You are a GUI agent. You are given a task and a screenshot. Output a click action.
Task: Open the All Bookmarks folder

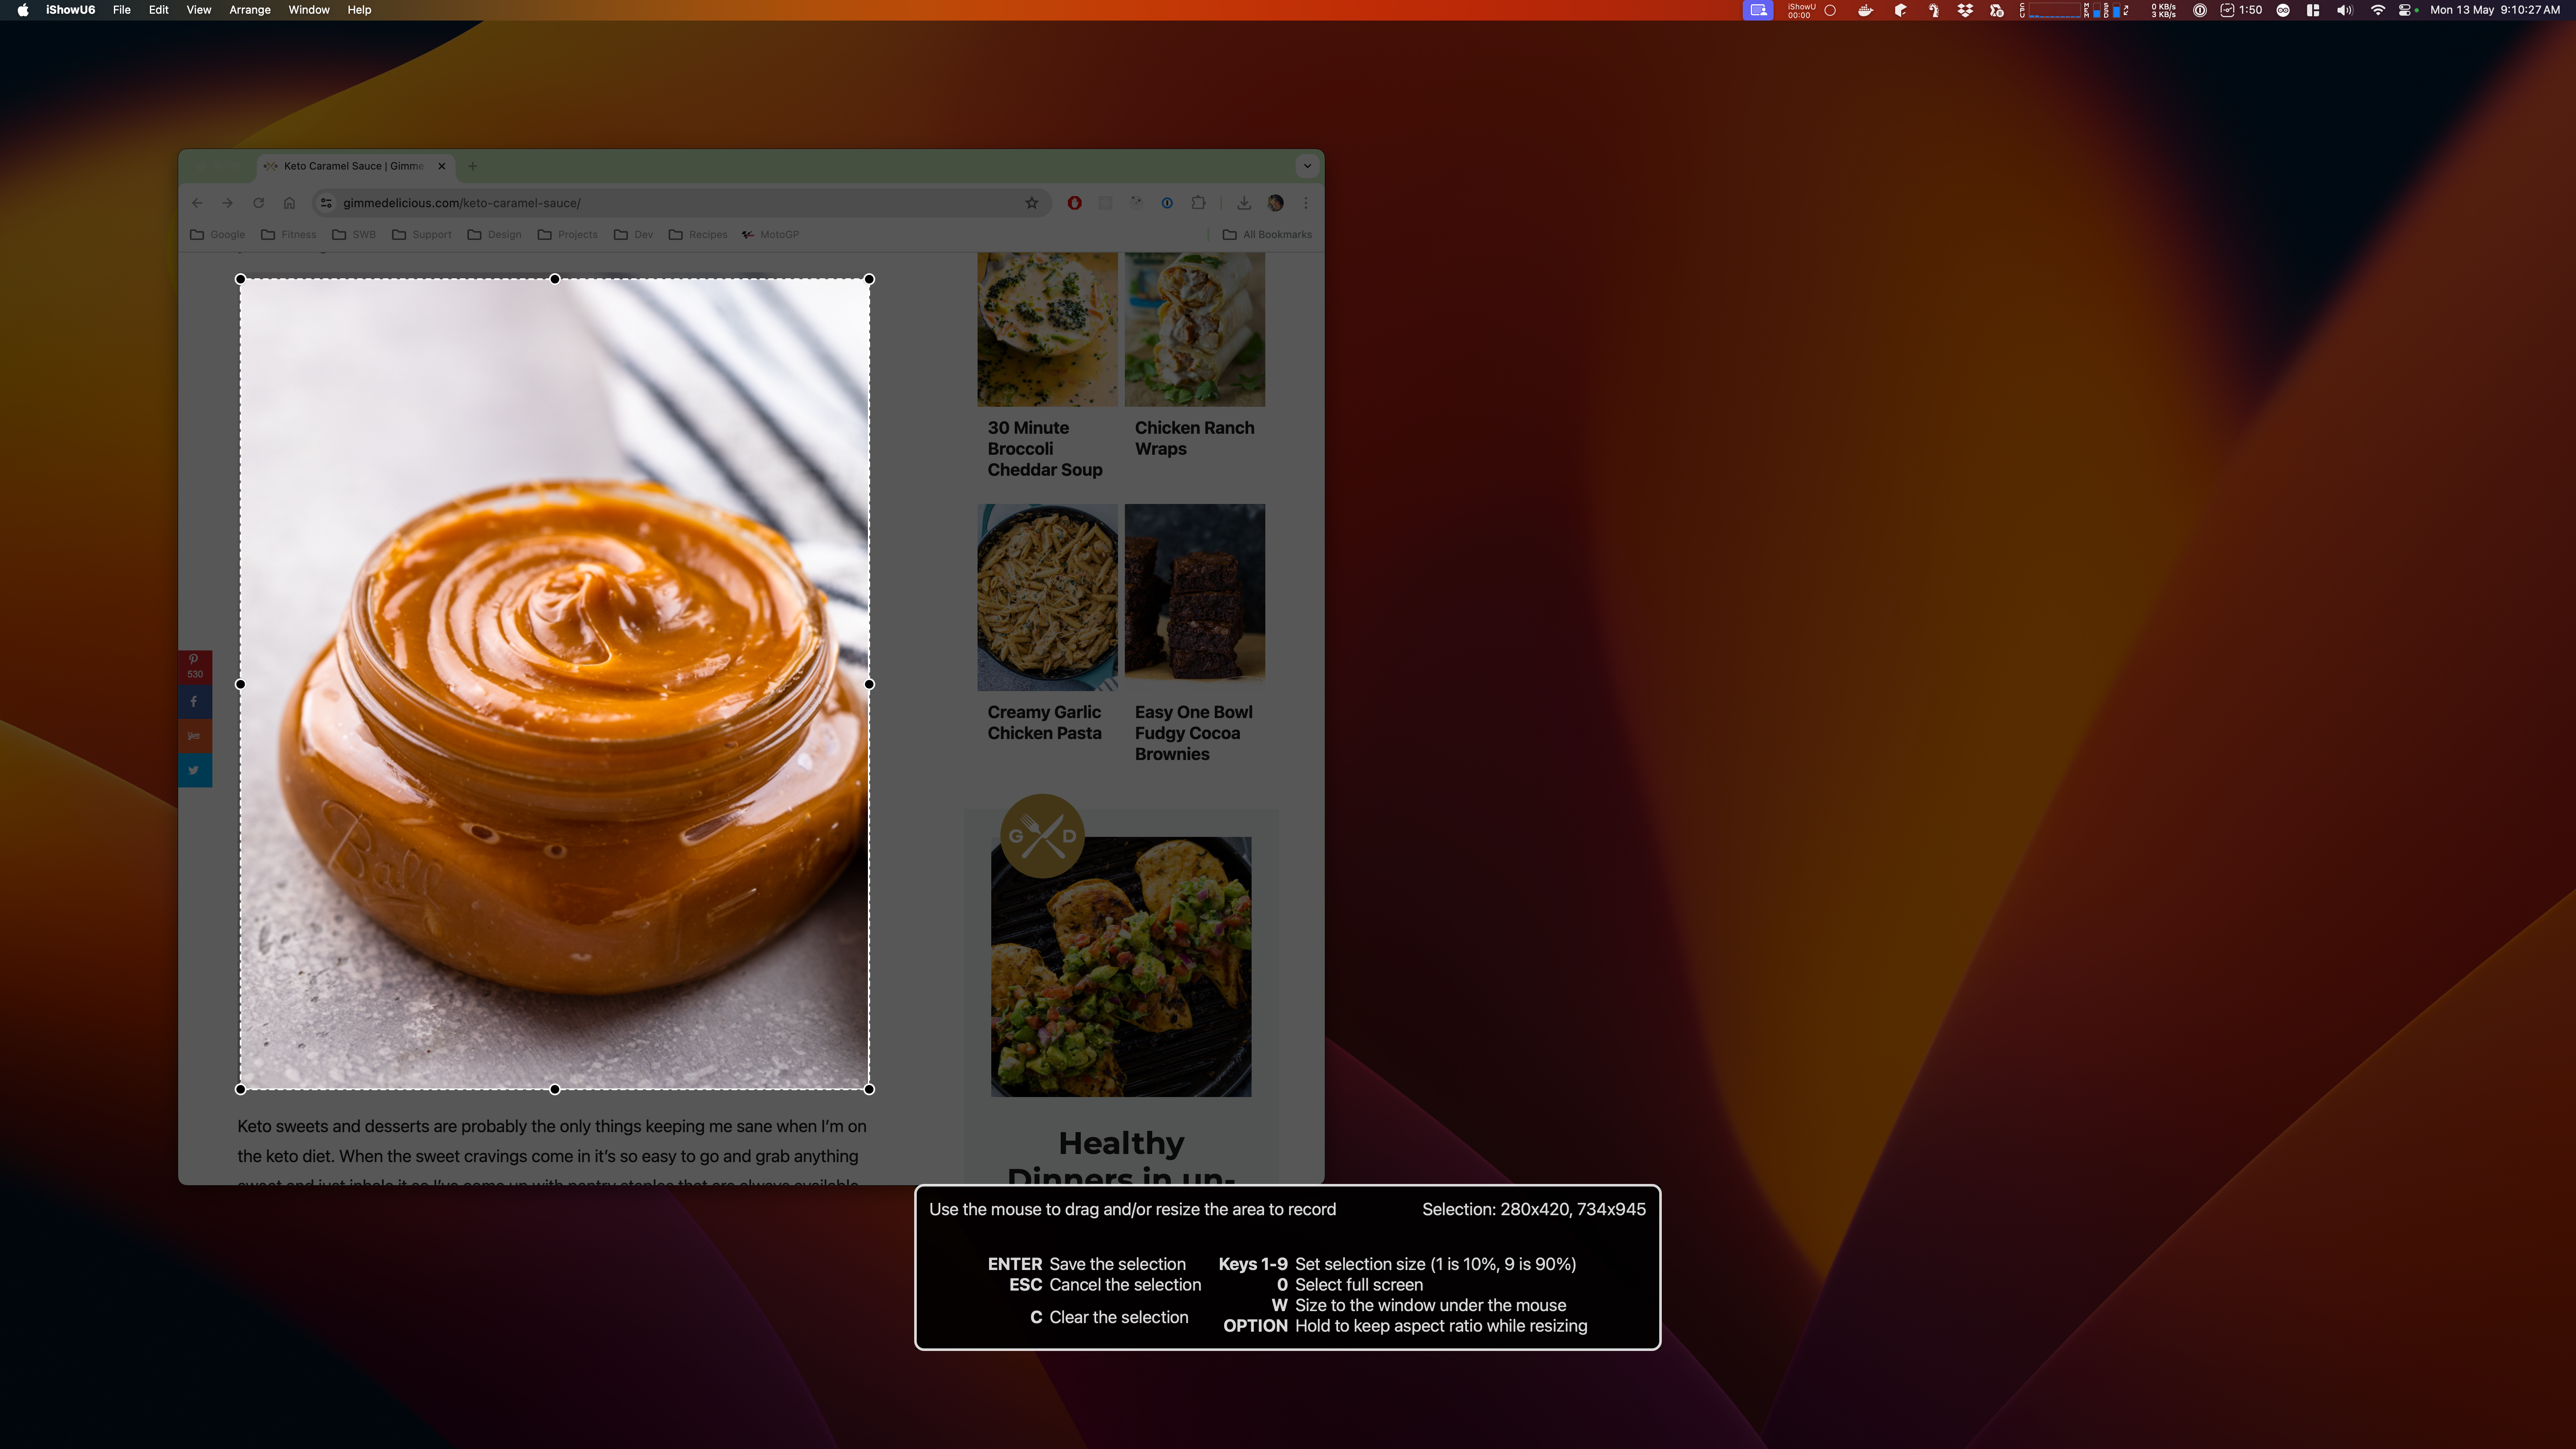pyautogui.click(x=1267, y=235)
